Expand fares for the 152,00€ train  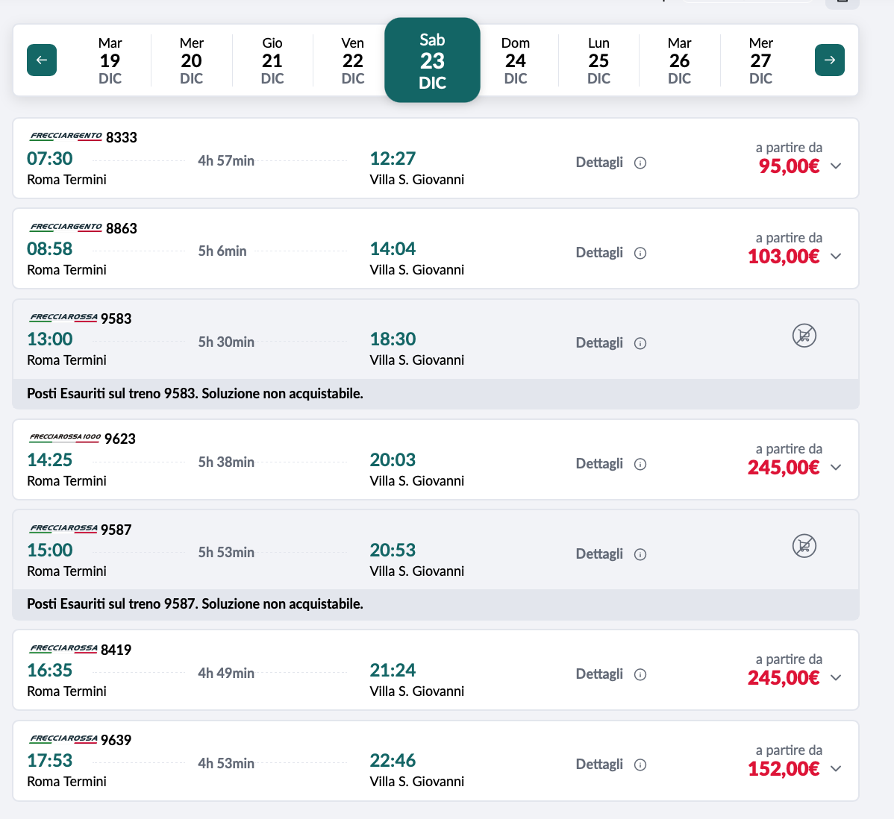coord(836,768)
